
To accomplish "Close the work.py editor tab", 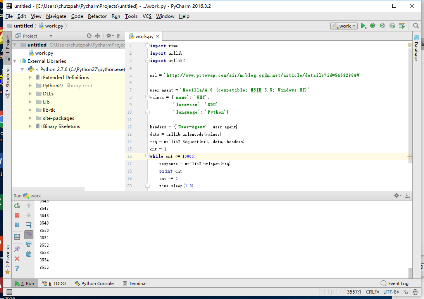I will click(x=157, y=36).
